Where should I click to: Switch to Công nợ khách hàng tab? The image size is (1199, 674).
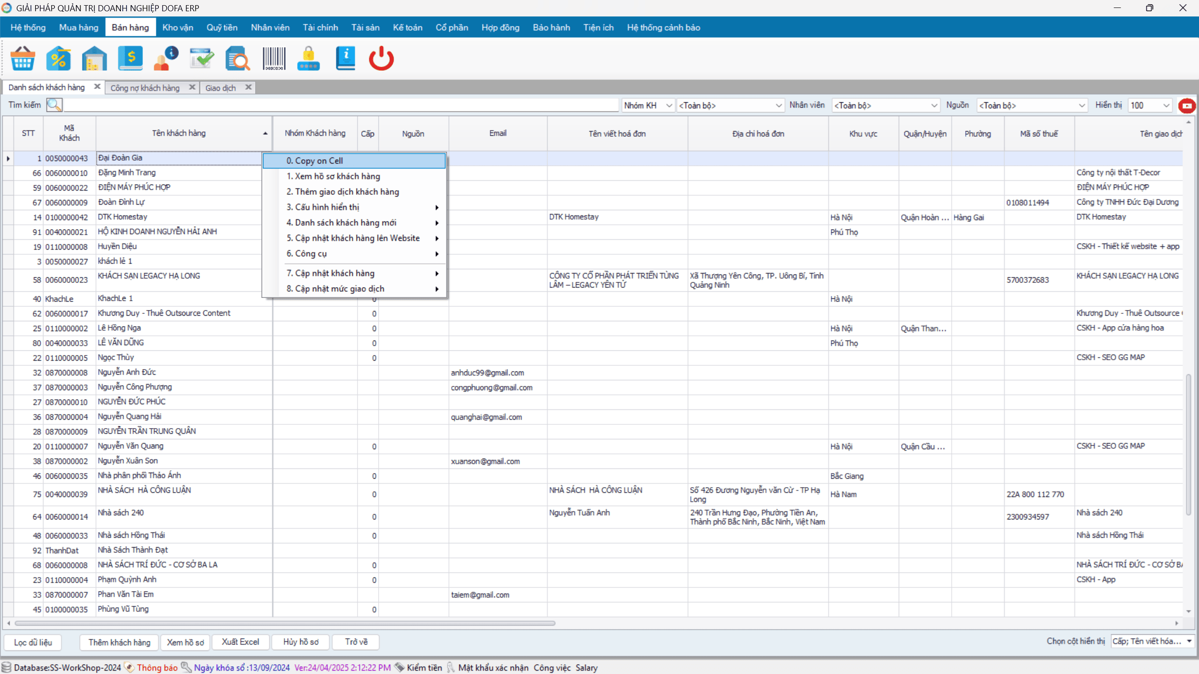point(145,88)
